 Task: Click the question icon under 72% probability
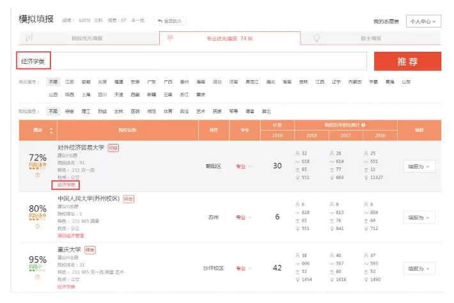pyautogui.click(x=38, y=175)
